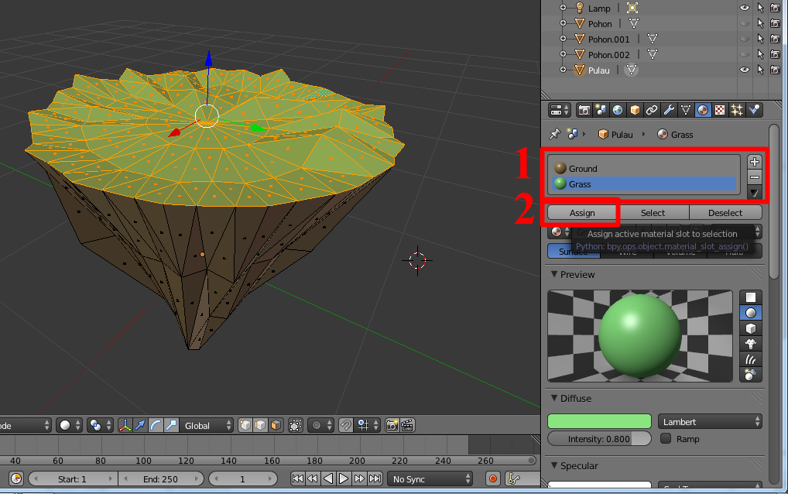Hide the Lamp object in the viewport
This screenshot has height=494, width=788.
pos(744,8)
